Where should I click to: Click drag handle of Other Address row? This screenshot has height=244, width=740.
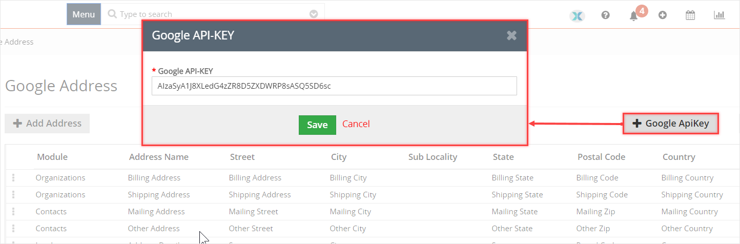point(13,229)
